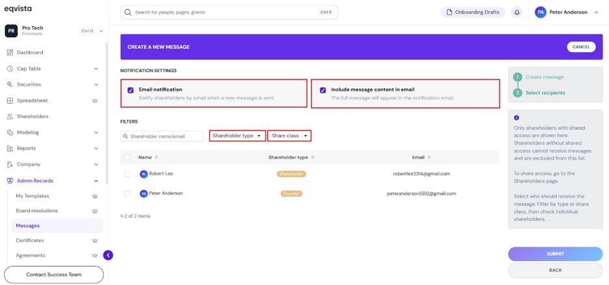Click peteranderson5812@gmail.com email cell
The width and height of the screenshot is (609, 285).
(x=421, y=193)
